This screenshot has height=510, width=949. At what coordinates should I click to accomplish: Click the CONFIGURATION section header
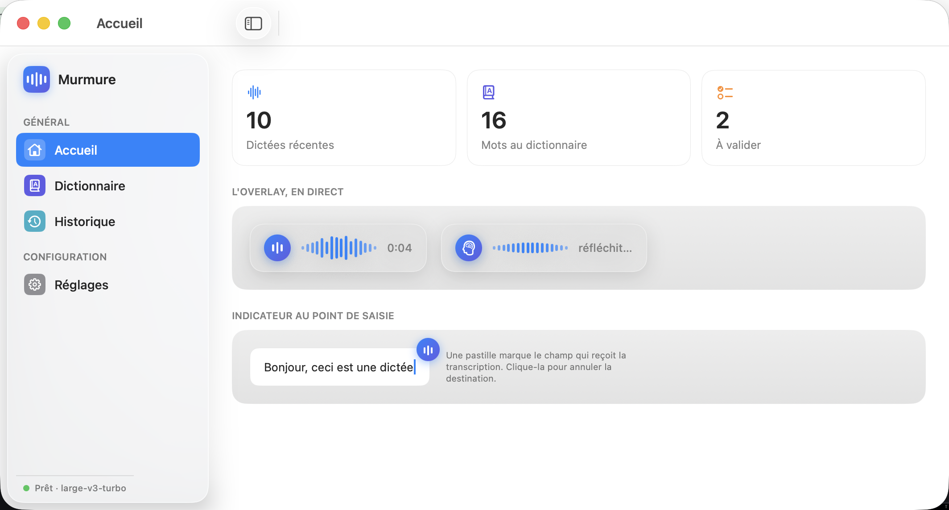pos(65,257)
